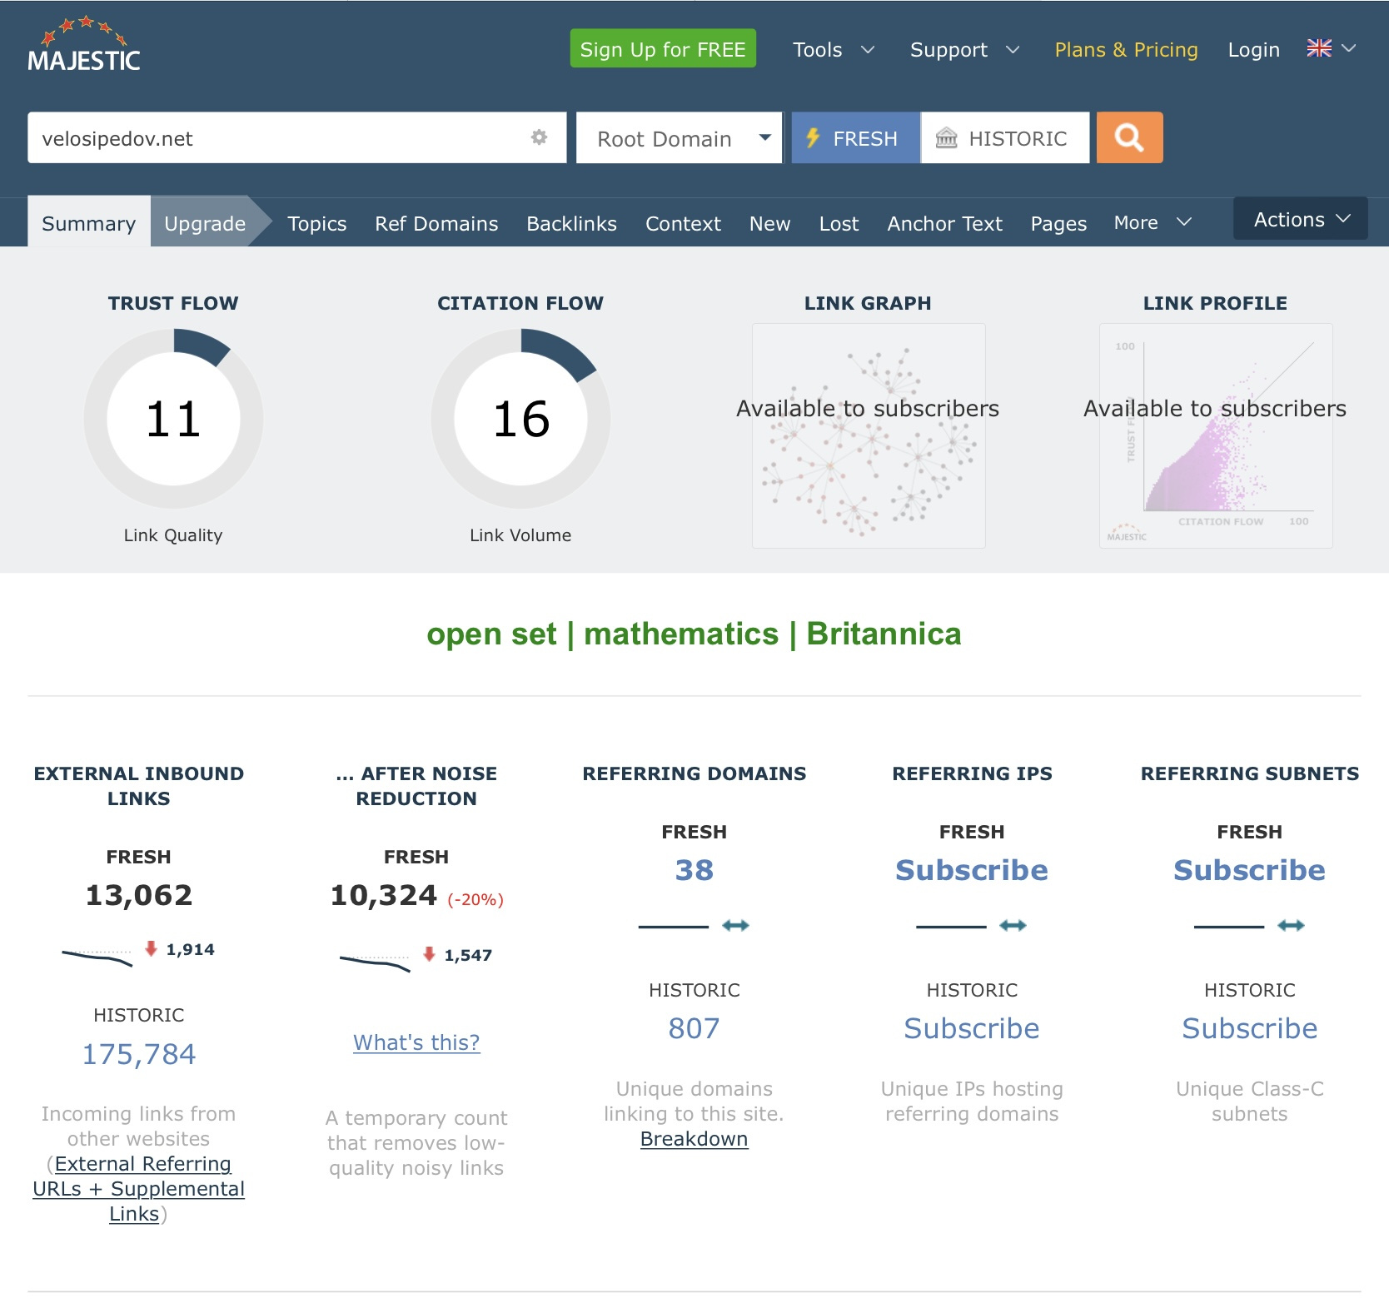This screenshot has width=1389, height=1303.
Task: Click the Trust Flow gauge 11
Action: point(173,418)
